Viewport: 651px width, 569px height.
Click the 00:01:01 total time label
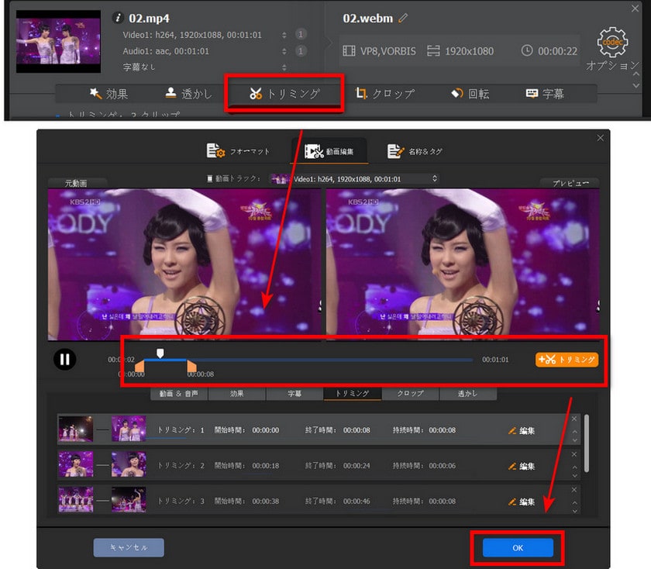[495, 360]
